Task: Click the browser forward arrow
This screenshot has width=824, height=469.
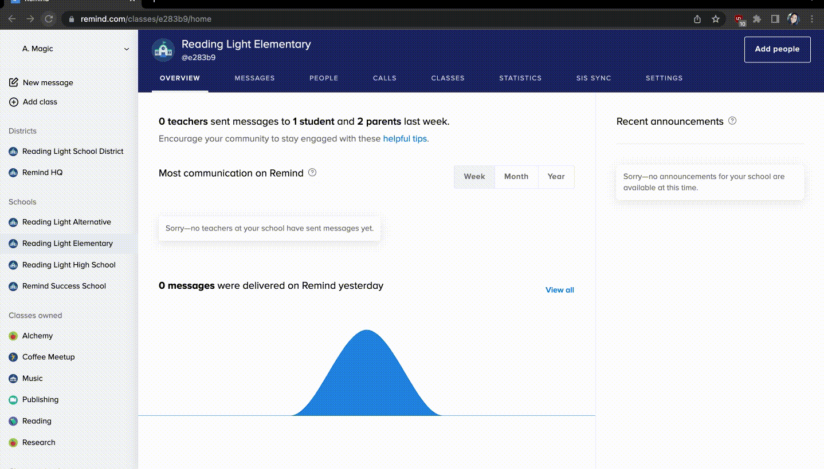Action: coord(30,19)
